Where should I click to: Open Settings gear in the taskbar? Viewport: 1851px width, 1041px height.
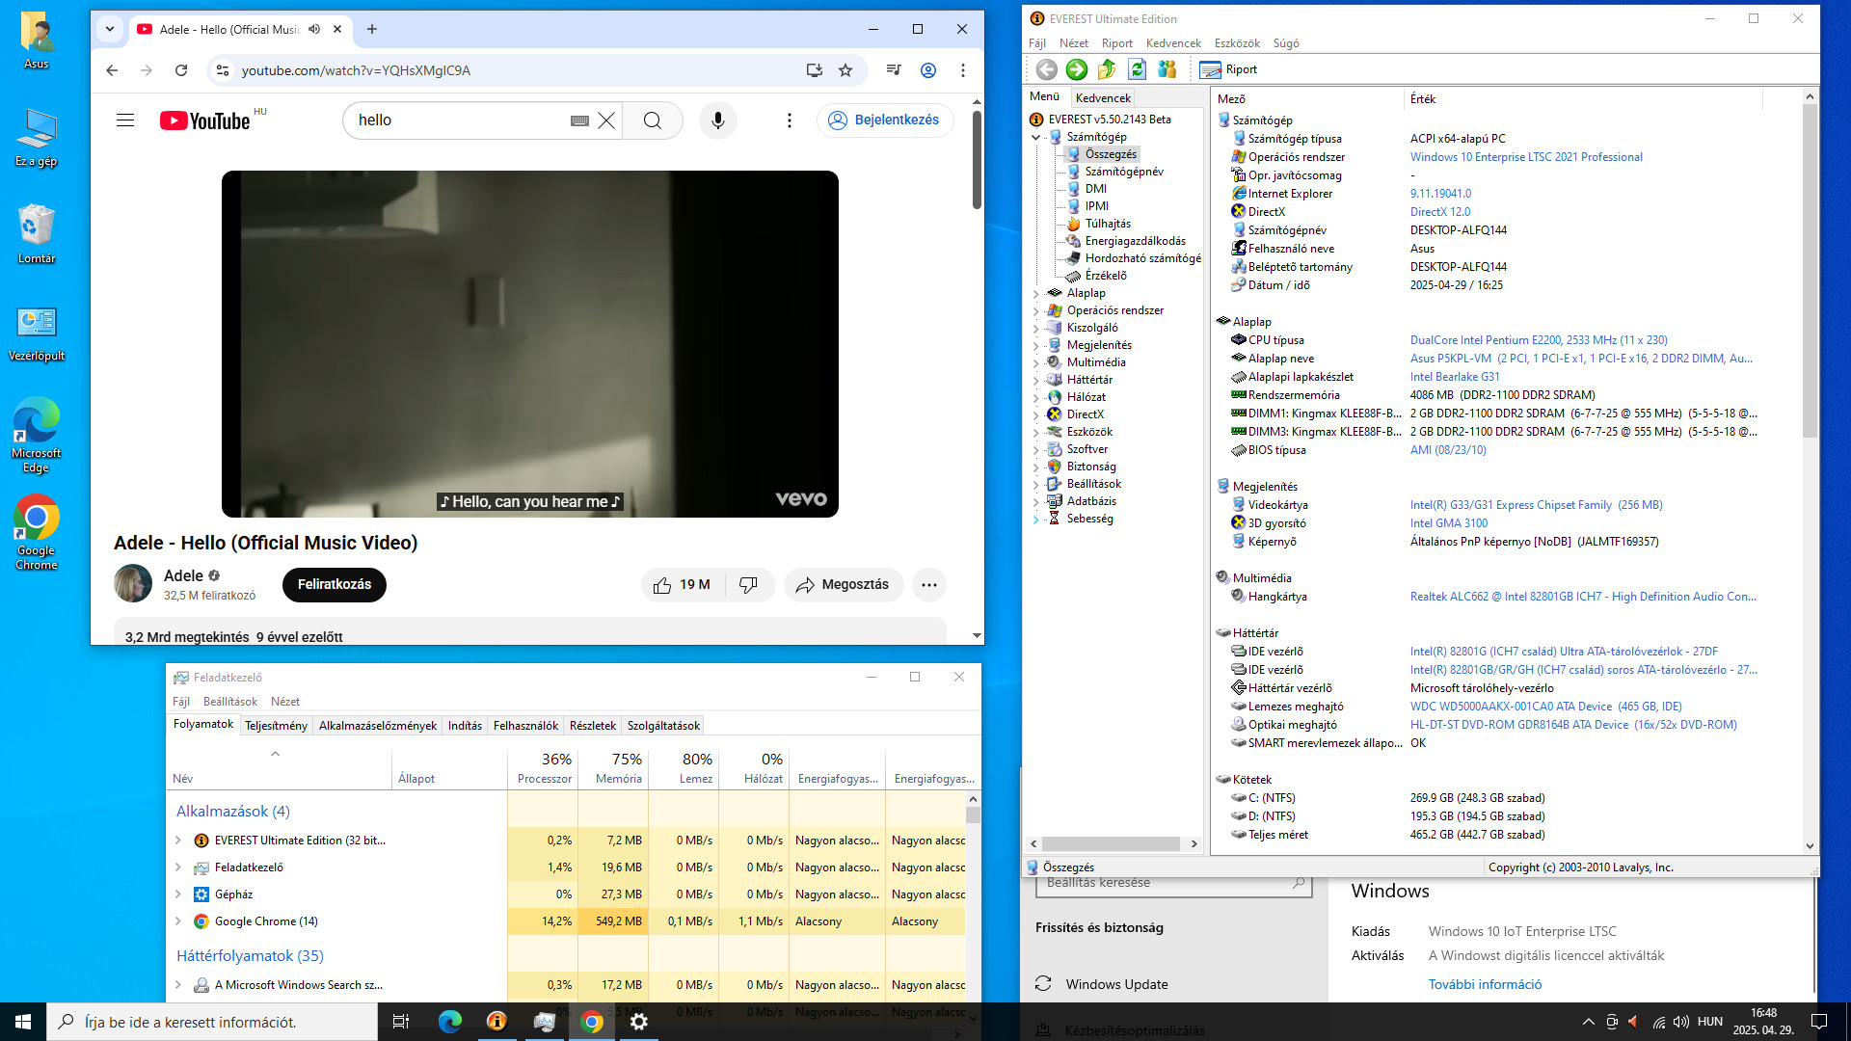[639, 1022]
